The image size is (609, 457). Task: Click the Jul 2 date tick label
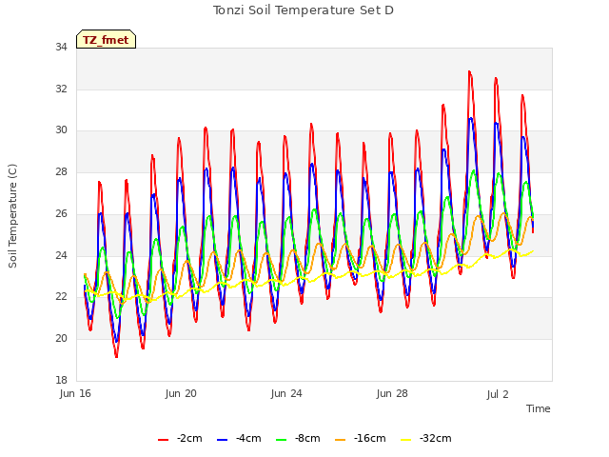click(x=498, y=394)
